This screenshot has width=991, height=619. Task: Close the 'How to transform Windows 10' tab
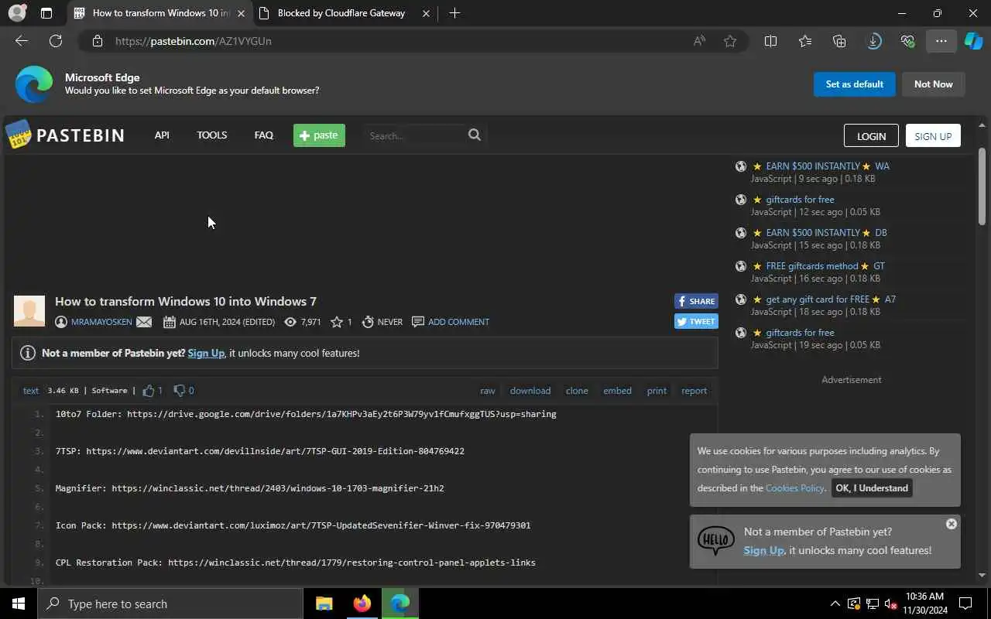[x=241, y=13]
